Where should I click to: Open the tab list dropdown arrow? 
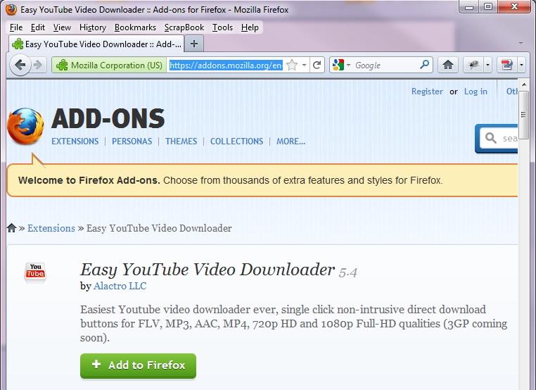click(521, 43)
